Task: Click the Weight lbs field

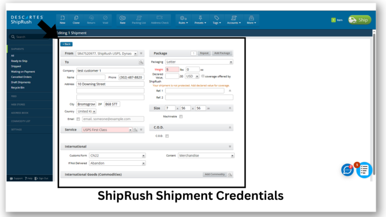Action: click(172, 70)
